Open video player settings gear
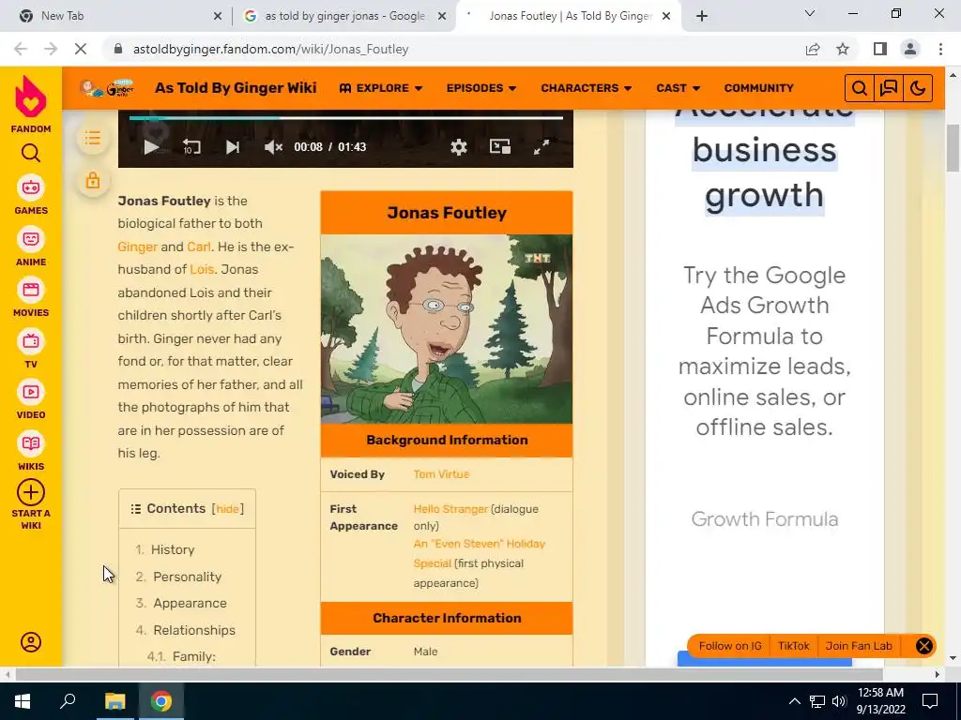This screenshot has height=720, width=961. 458,147
